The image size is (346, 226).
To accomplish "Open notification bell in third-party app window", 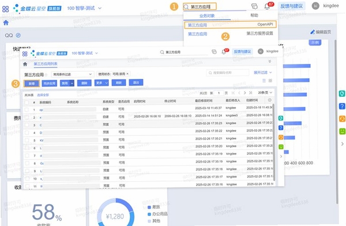I will point(224,52).
